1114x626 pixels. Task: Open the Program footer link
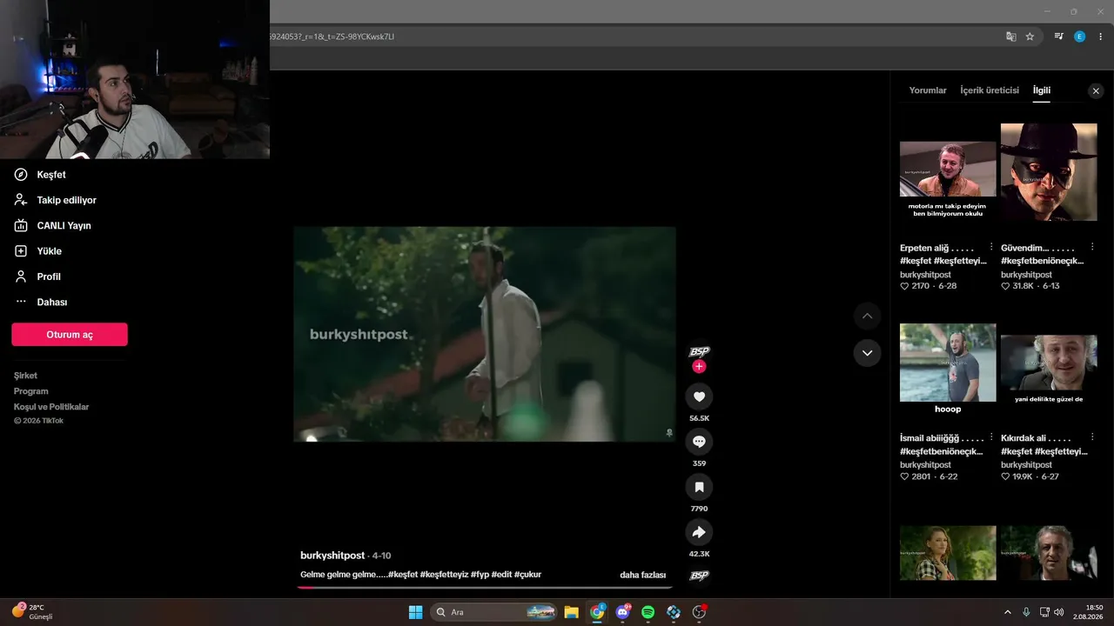coord(31,391)
